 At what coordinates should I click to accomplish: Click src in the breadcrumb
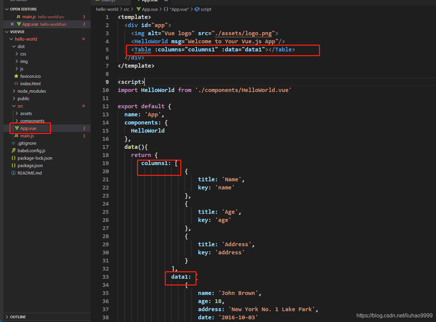[127, 9]
